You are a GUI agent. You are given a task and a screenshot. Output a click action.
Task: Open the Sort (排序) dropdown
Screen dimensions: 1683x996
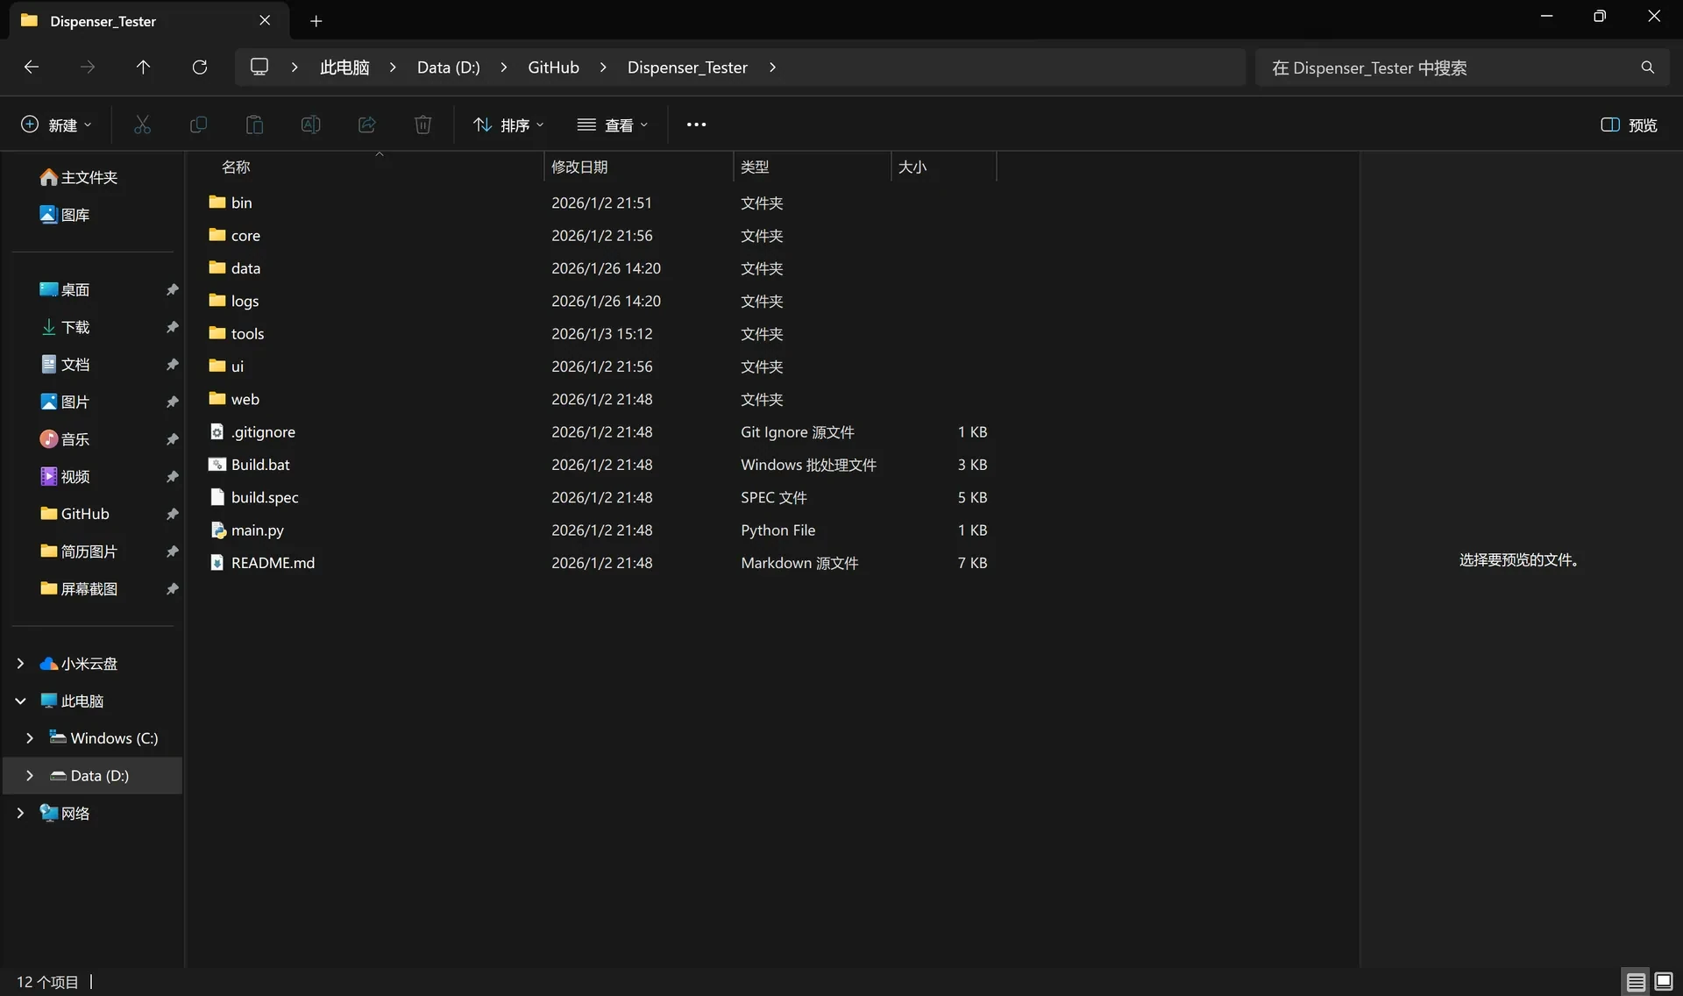508,125
